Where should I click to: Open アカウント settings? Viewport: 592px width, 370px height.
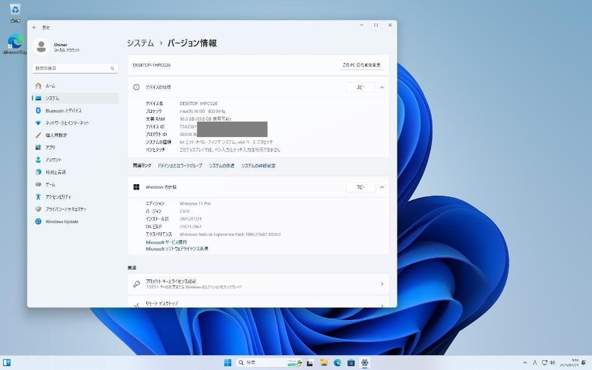54,160
